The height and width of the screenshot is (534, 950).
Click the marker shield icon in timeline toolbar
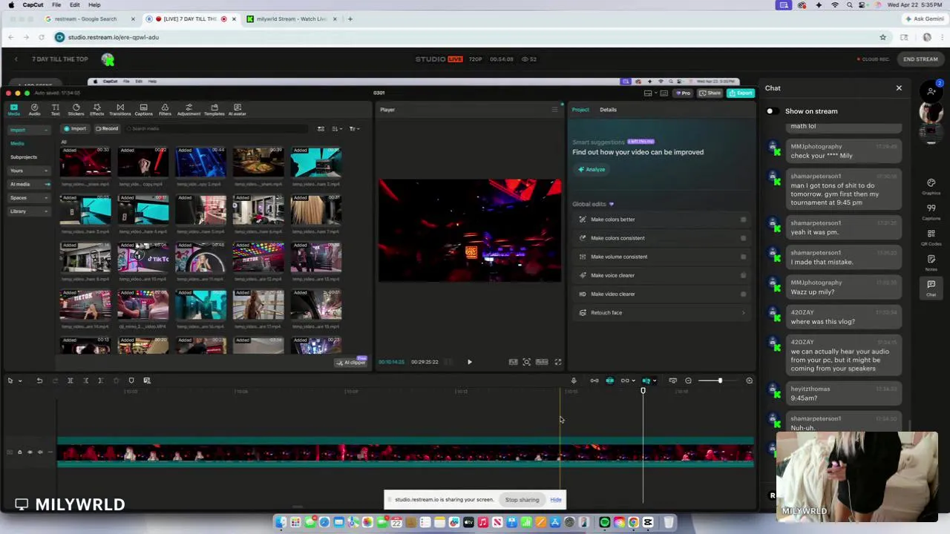[131, 380]
